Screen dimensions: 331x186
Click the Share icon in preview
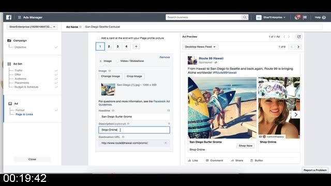coord(232,161)
